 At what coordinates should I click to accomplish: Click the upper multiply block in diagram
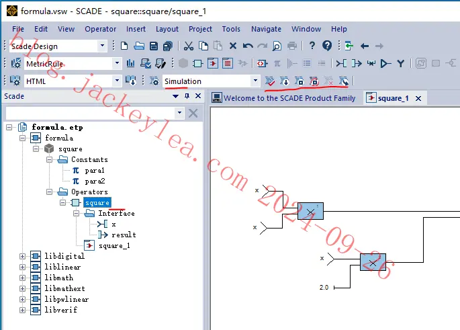(310, 211)
